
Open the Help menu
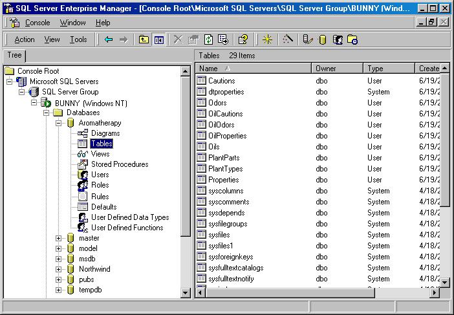pyautogui.click(x=103, y=23)
